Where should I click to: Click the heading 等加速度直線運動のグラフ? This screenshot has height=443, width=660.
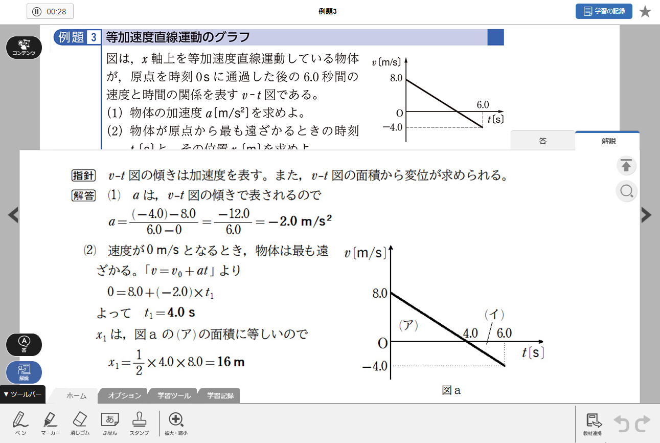tap(178, 37)
